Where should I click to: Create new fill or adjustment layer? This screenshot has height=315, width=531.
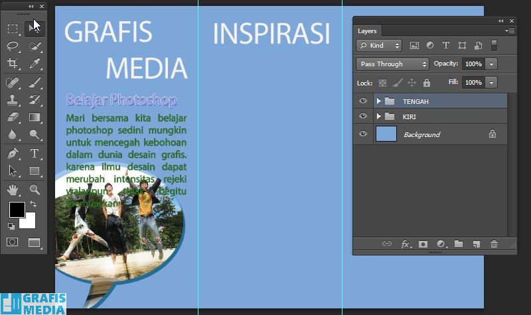[x=441, y=244]
